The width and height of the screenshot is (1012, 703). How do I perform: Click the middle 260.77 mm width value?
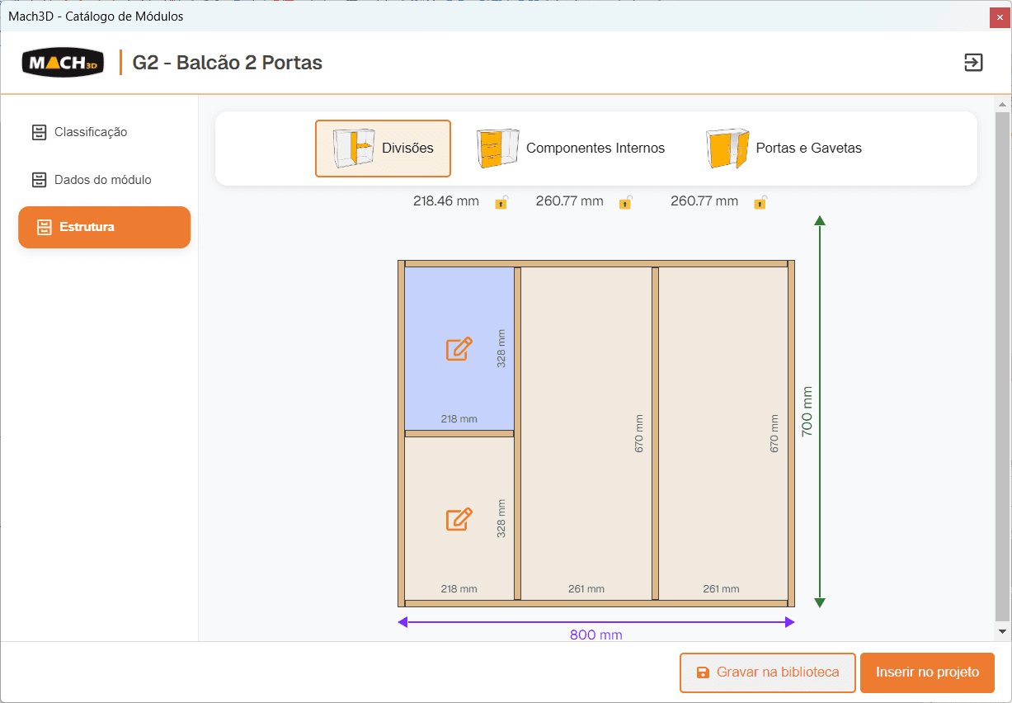point(569,201)
